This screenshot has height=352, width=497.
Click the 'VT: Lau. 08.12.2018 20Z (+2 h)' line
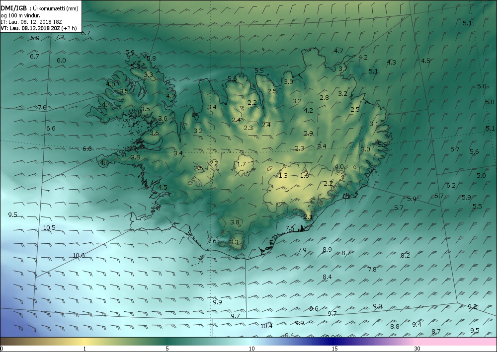(39, 28)
